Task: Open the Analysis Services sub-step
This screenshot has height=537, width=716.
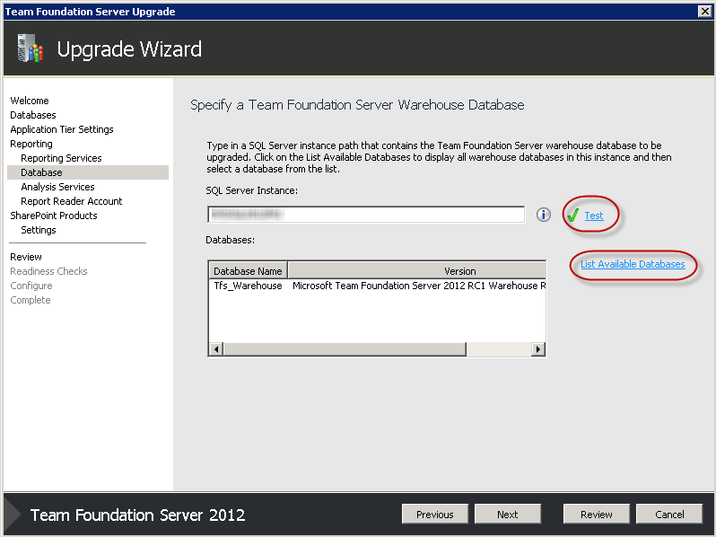Action: click(57, 187)
